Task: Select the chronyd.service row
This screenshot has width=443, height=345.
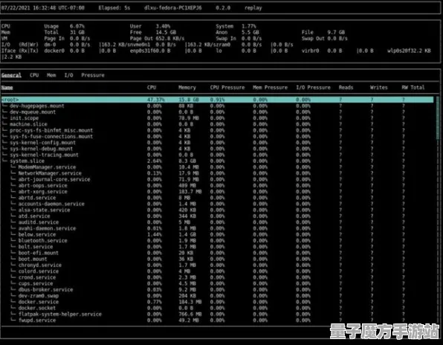Action: 217,265
